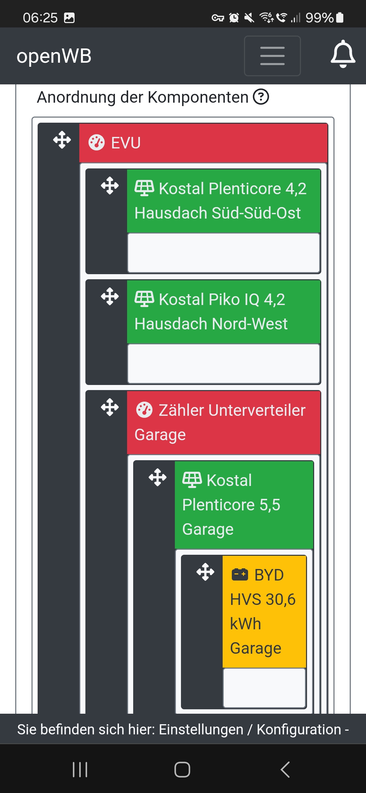This screenshot has height=793, width=366.
Task: Select BYD HVS 30,6 kWh Garage
Action: tap(264, 611)
